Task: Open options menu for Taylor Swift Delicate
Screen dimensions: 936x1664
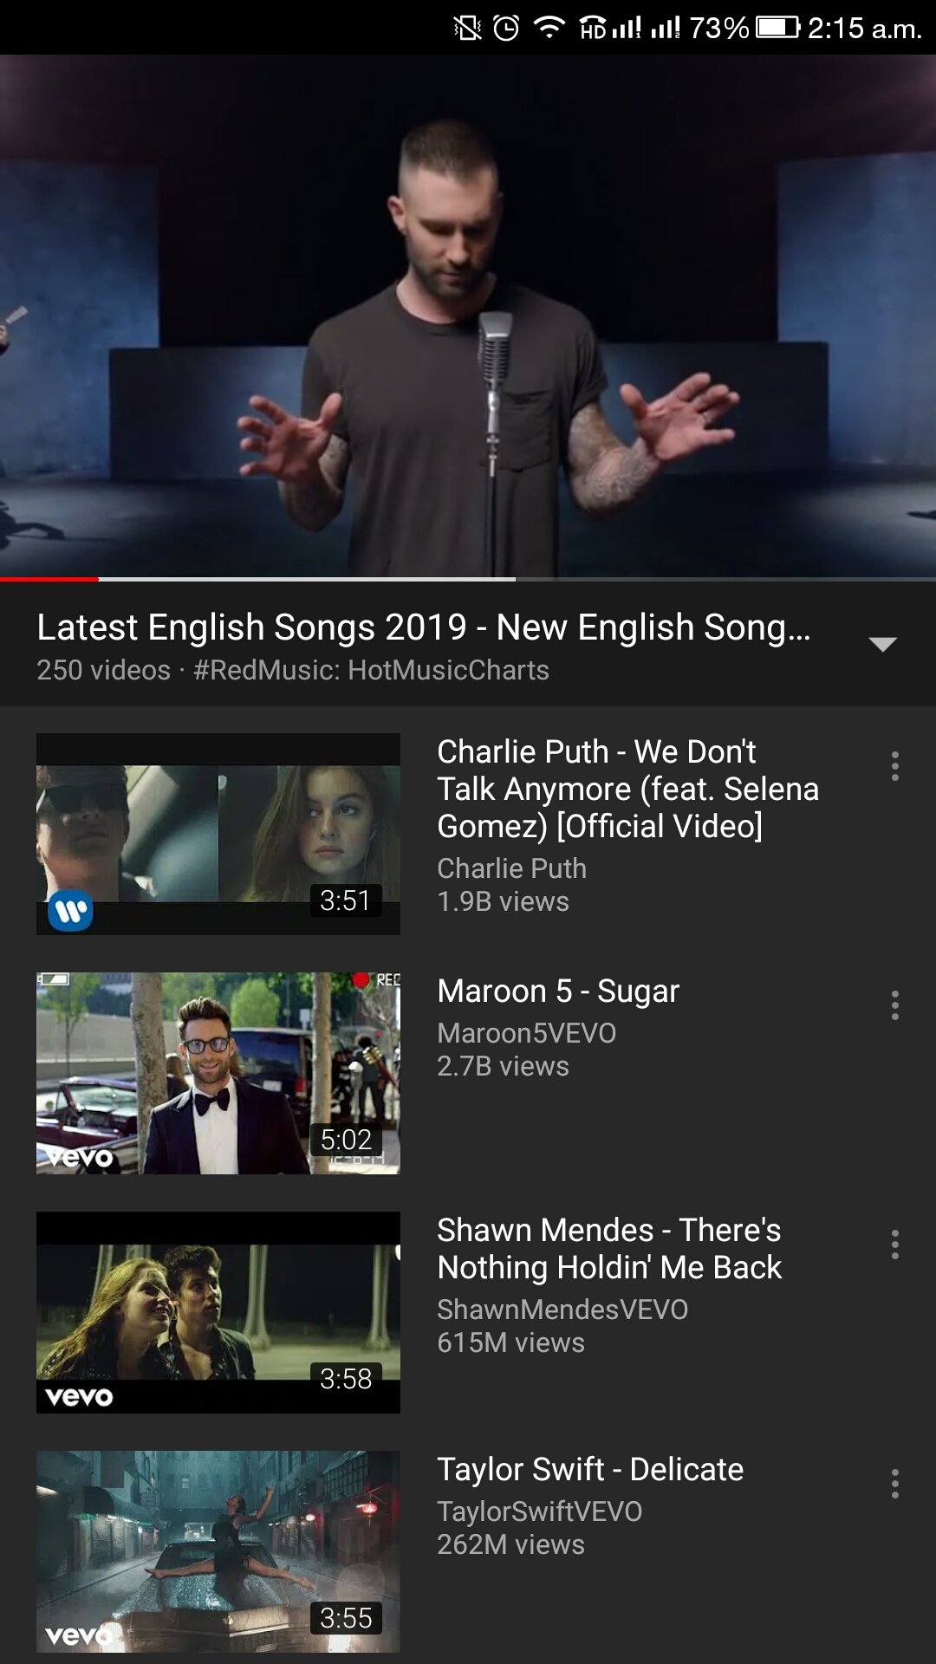Action: click(x=894, y=1484)
